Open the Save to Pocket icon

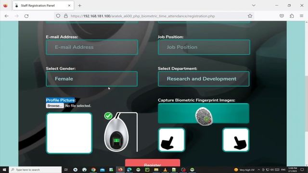[x=282, y=16]
